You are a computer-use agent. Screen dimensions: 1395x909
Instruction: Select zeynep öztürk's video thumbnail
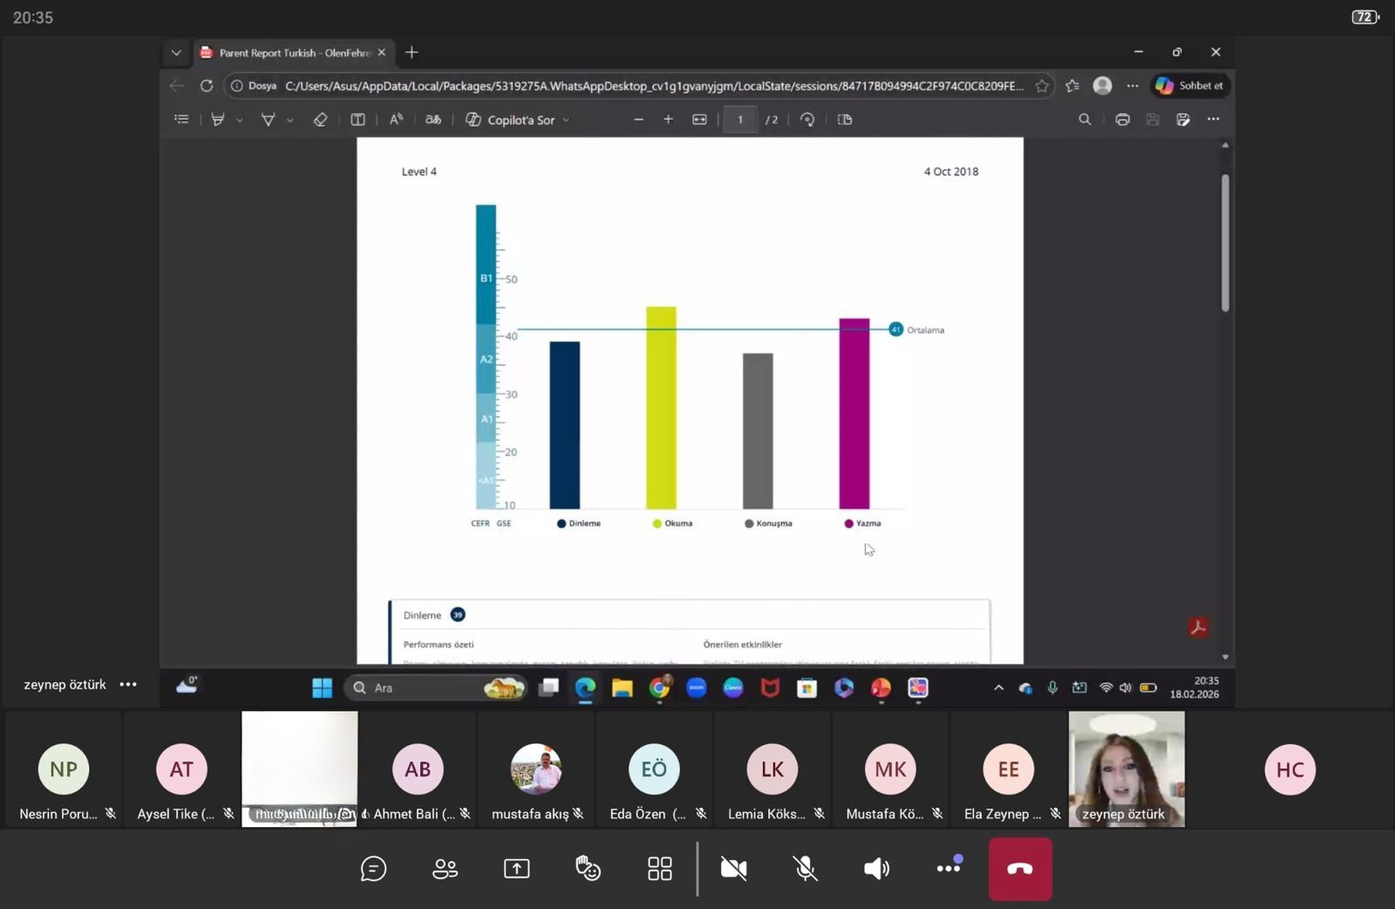click(x=1126, y=768)
